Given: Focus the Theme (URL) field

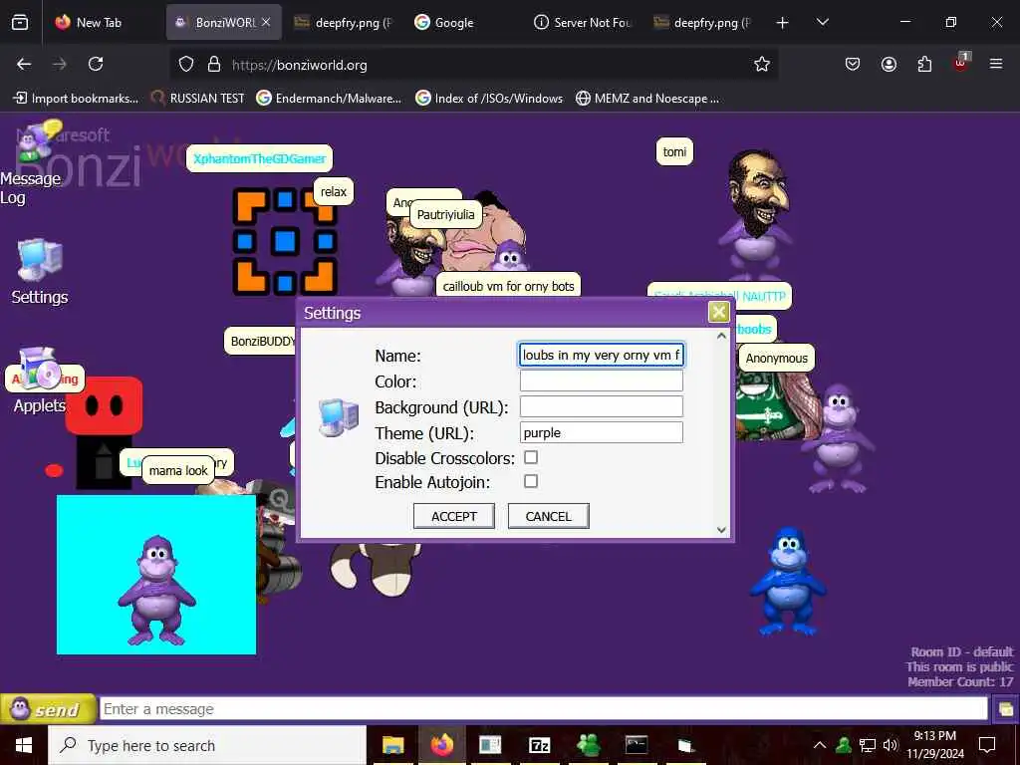Looking at the screenshot, I should point(601,432).
